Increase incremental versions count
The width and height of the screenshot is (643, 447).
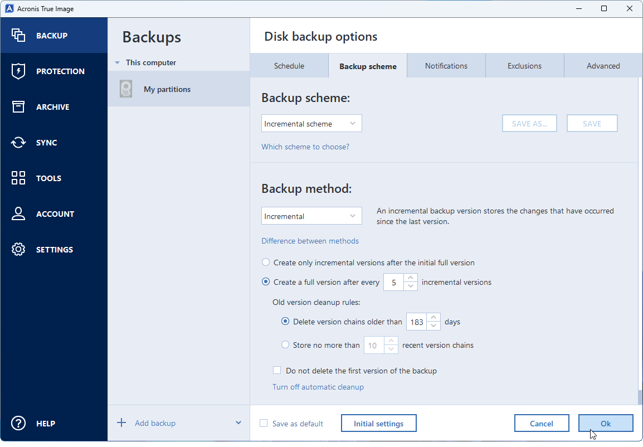click(x=411, y=278)
